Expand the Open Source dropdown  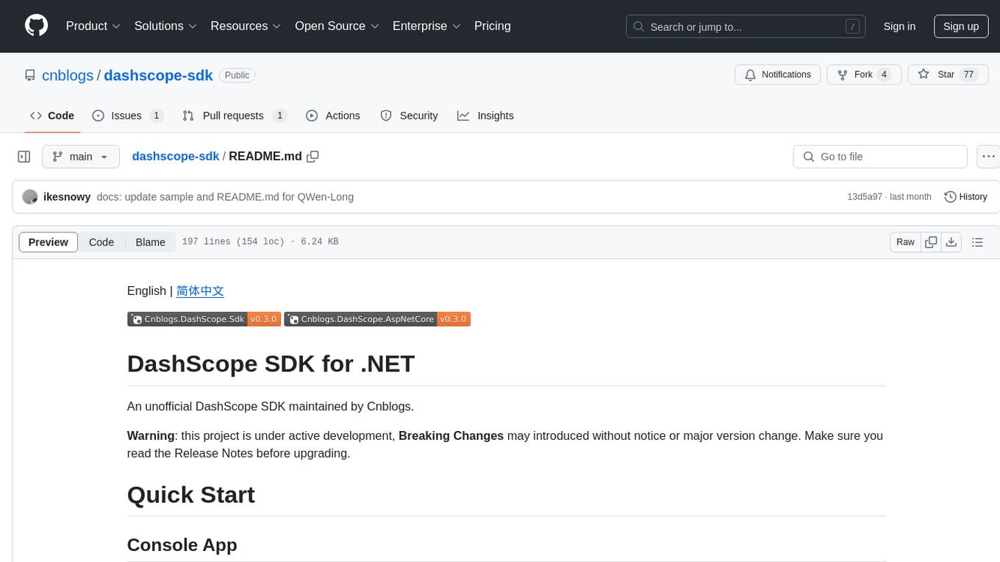[x=337, y=26]
